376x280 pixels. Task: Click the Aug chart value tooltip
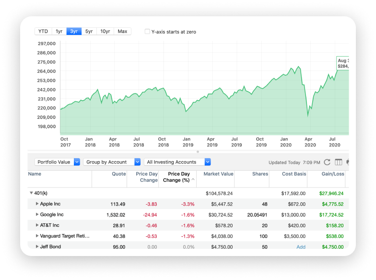coord(342,63)
